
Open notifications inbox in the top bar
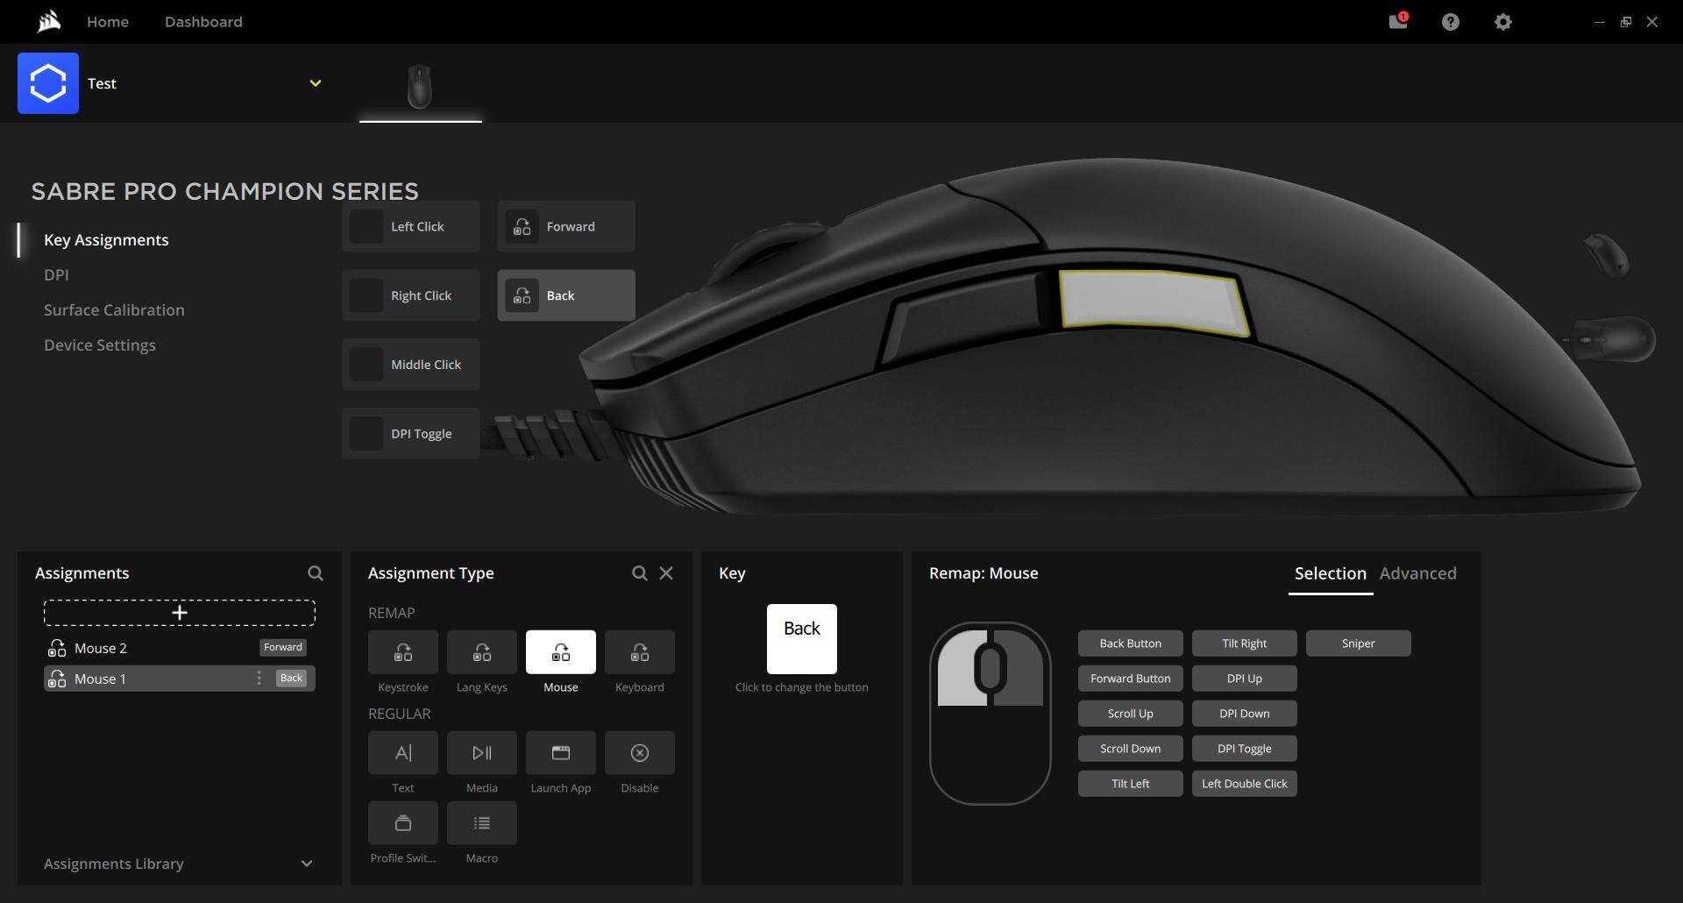coord(1397,22)
